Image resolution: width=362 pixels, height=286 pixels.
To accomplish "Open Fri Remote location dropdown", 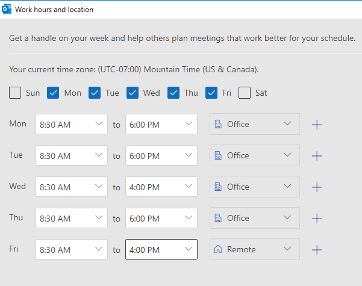I will tap(255, 249).
